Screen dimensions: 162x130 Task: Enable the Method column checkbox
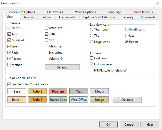click(9, 65)
